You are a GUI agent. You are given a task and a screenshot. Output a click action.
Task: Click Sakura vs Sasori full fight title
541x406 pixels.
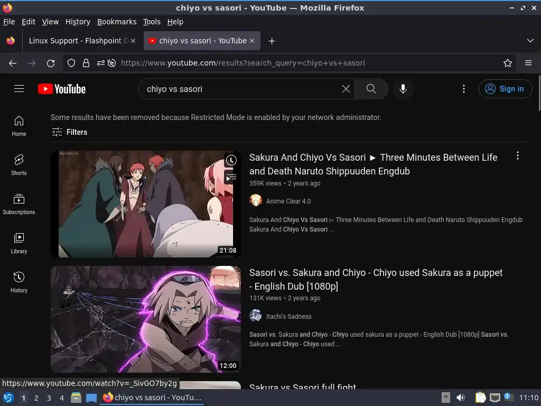pyautogui.click(x=303, y=386)
